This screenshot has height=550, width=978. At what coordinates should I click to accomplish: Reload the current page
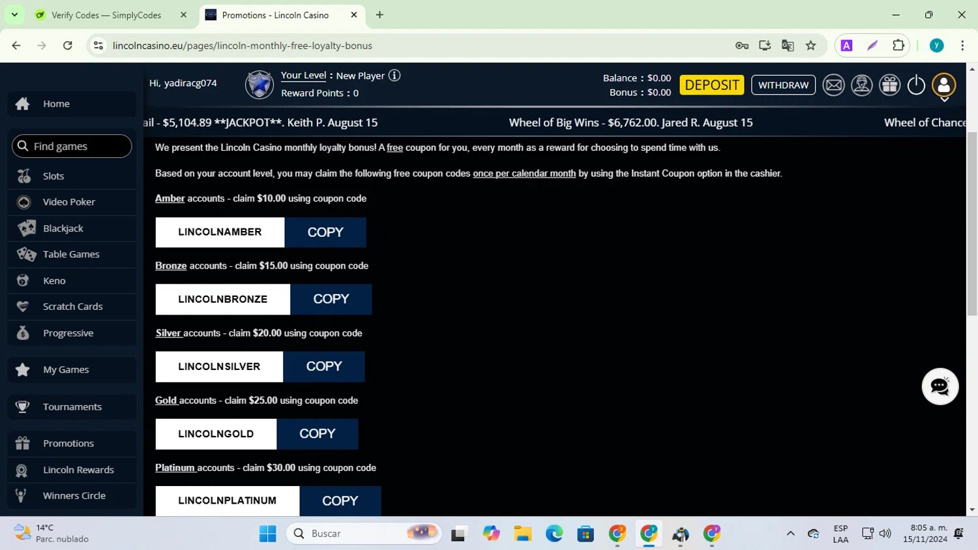(67, 46)
